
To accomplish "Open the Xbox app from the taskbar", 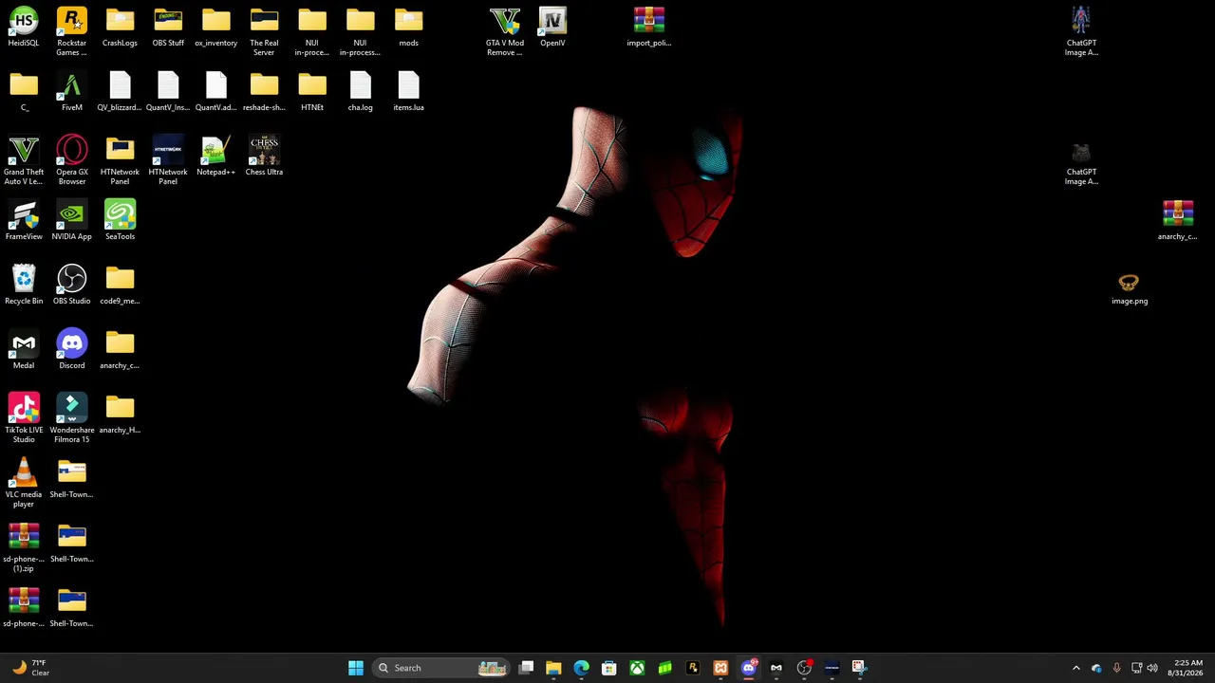I will (x=638, y=668).
